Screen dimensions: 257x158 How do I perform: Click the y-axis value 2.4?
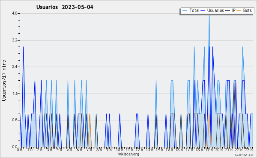click(x=15, y=67)
